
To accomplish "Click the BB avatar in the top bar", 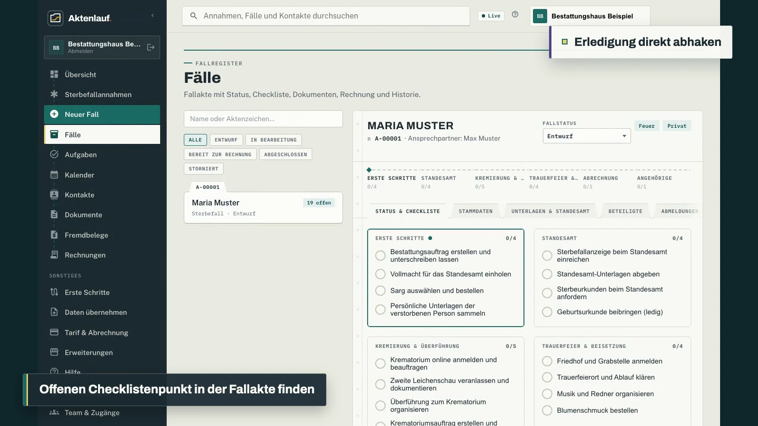I will (540, 16).
